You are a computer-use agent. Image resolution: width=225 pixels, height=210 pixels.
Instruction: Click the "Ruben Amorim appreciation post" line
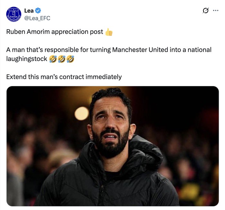[55, 32]
